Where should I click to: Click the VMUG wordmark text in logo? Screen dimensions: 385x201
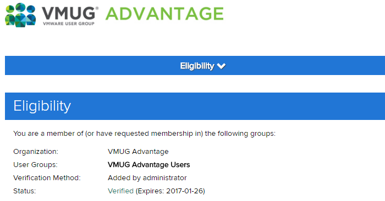68,13
